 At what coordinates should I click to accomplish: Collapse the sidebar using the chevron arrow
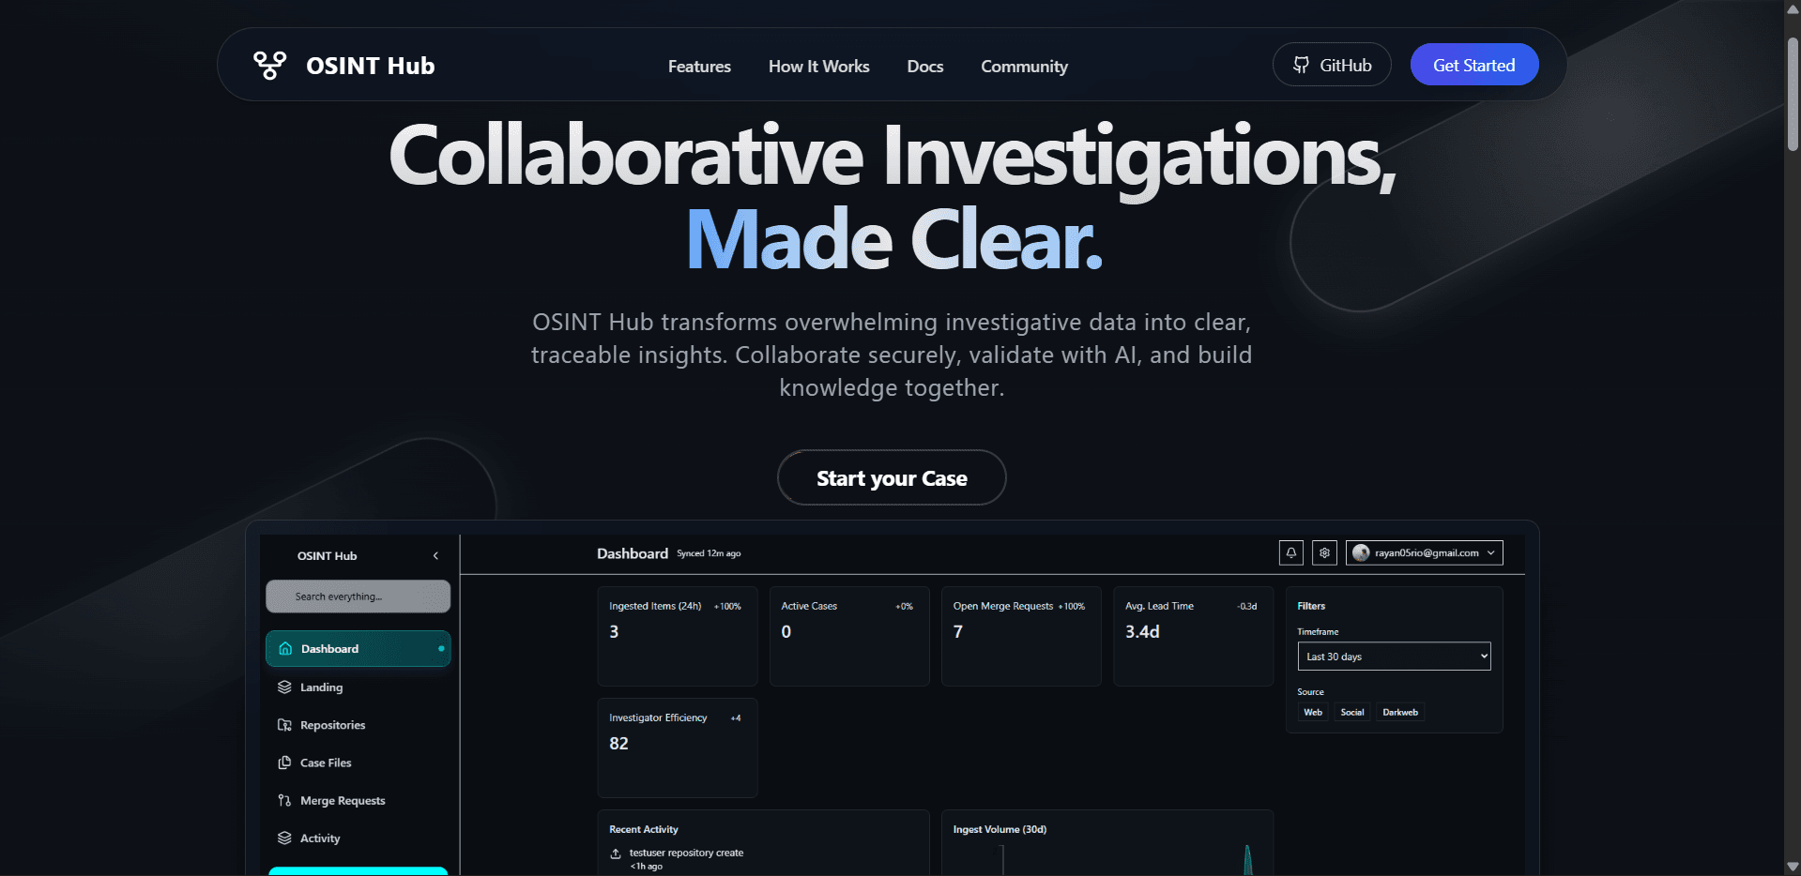(435, 555)
